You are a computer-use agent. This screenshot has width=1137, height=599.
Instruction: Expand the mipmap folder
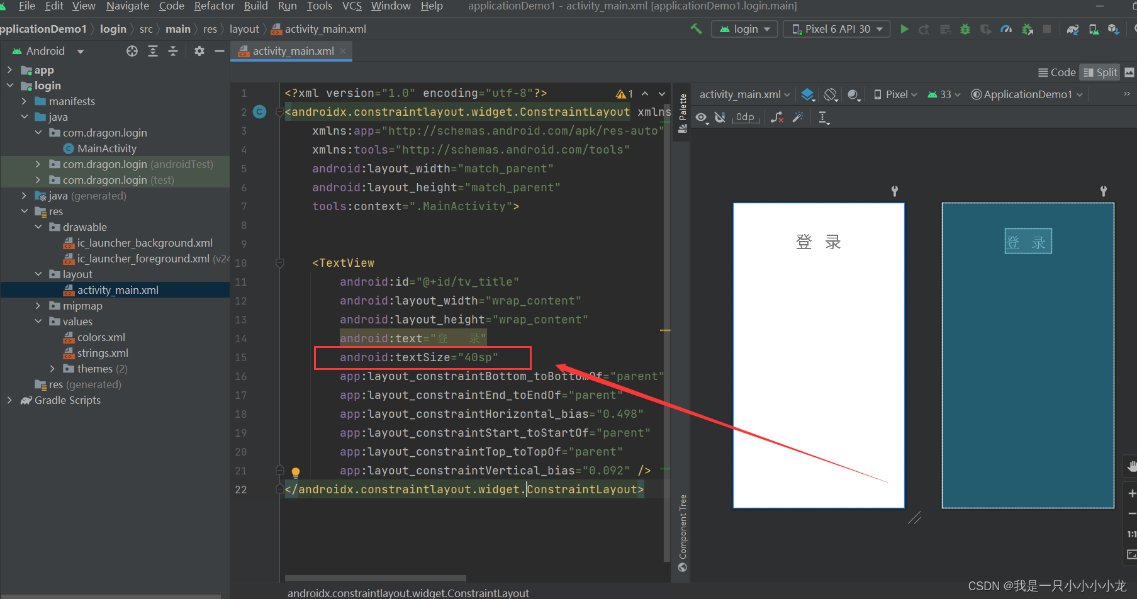(38, 306)
